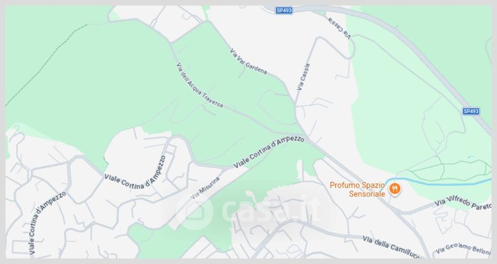Click the Via della Camilluccia street label
The width and height of the screenshot is (497, 264).
point(392,247)
